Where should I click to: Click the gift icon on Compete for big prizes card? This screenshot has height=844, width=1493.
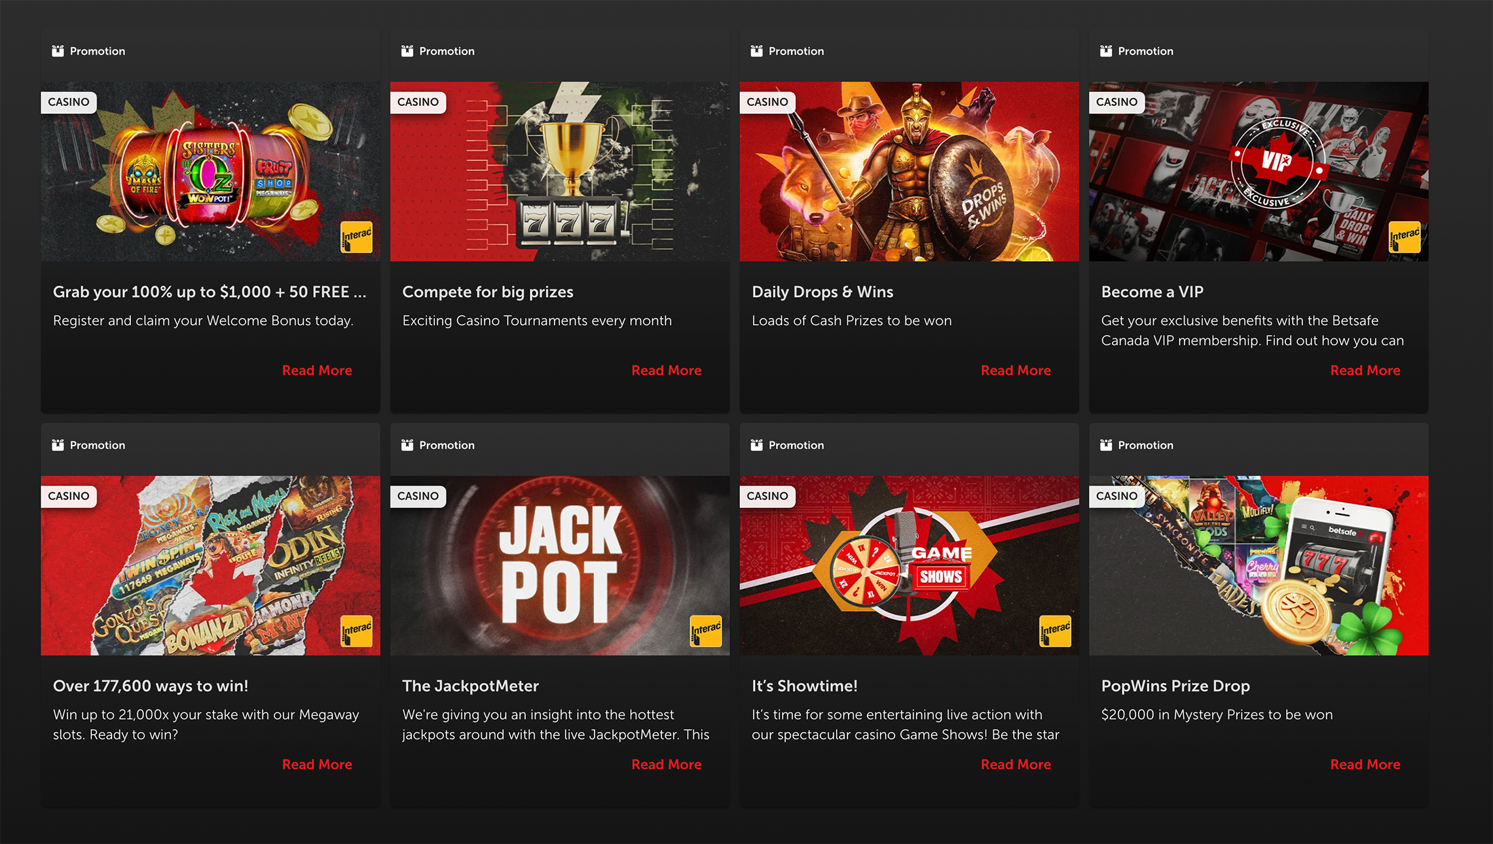coord(407,51)
